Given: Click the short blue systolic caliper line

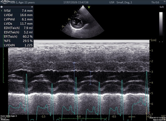Looking at the screenshot, I should pyautogui.click(x=91, y=78).
